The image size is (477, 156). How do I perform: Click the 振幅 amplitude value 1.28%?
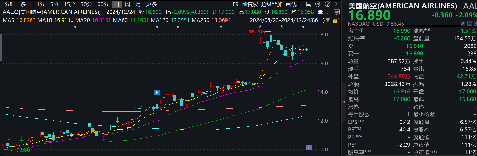[x=468, y=84]
